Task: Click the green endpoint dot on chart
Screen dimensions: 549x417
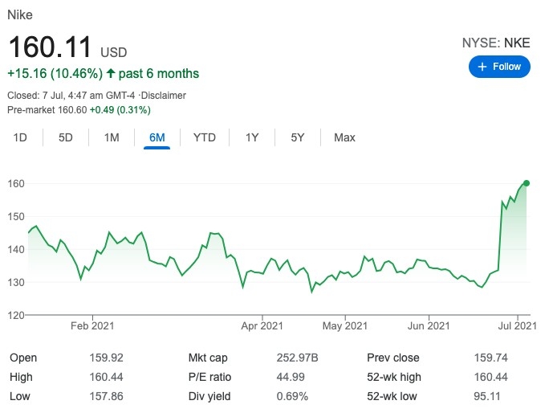Action: (x=527, y=183)
